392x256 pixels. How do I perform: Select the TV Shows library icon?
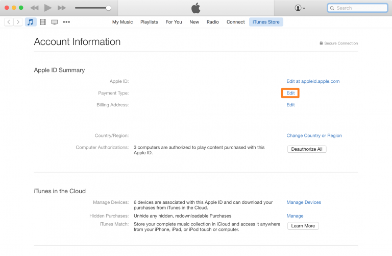pyautogui.click(x=55, y=22)
